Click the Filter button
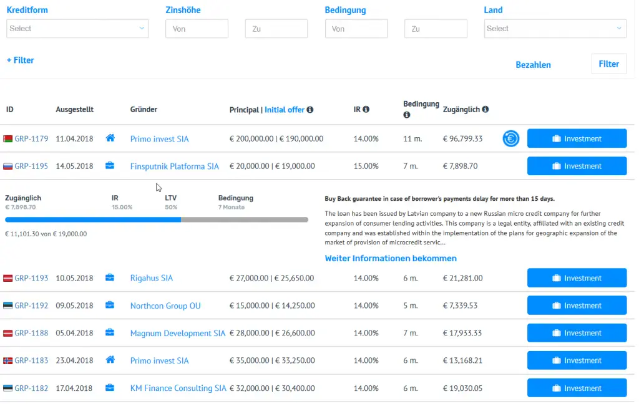 tap(609, 64)
